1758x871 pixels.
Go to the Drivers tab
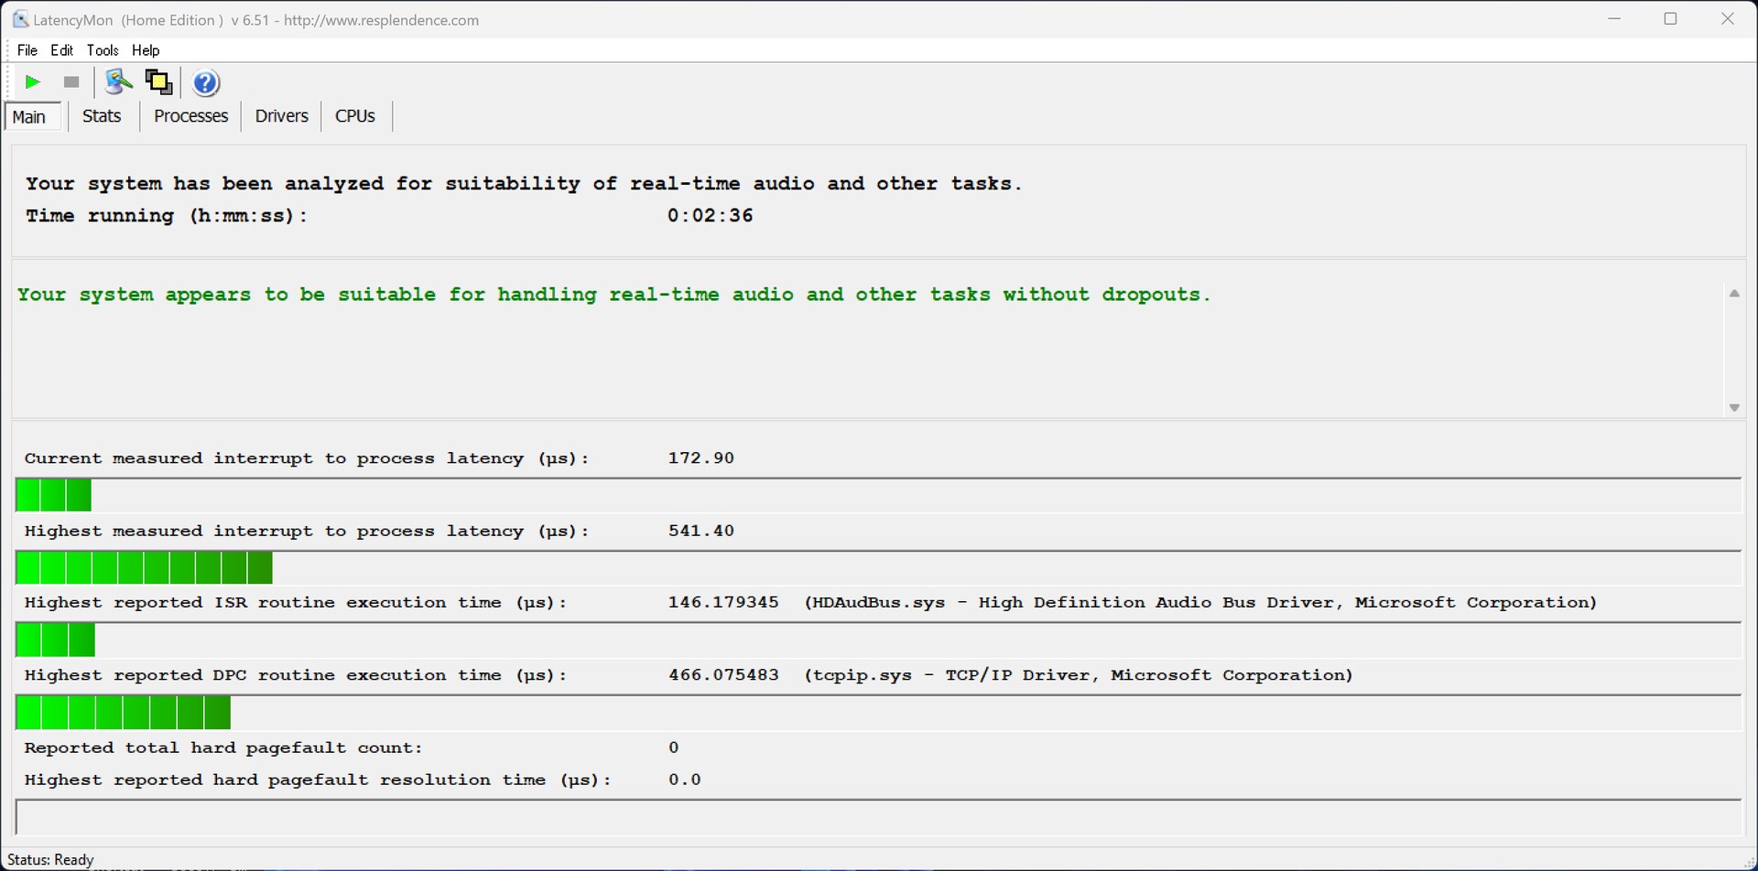(281, 116)
